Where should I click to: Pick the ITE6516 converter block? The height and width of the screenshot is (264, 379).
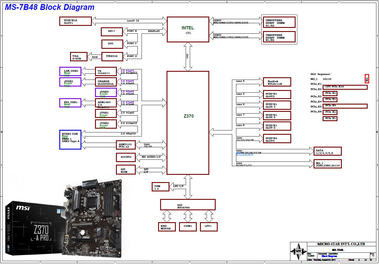coord(112,57)
